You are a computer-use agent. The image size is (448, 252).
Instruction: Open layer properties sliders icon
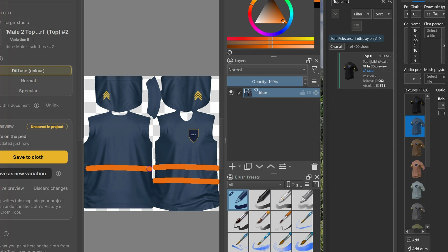coord(283,166)
